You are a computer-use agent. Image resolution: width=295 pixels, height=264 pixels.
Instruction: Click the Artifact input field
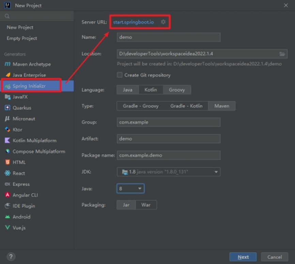coord(169,139)
